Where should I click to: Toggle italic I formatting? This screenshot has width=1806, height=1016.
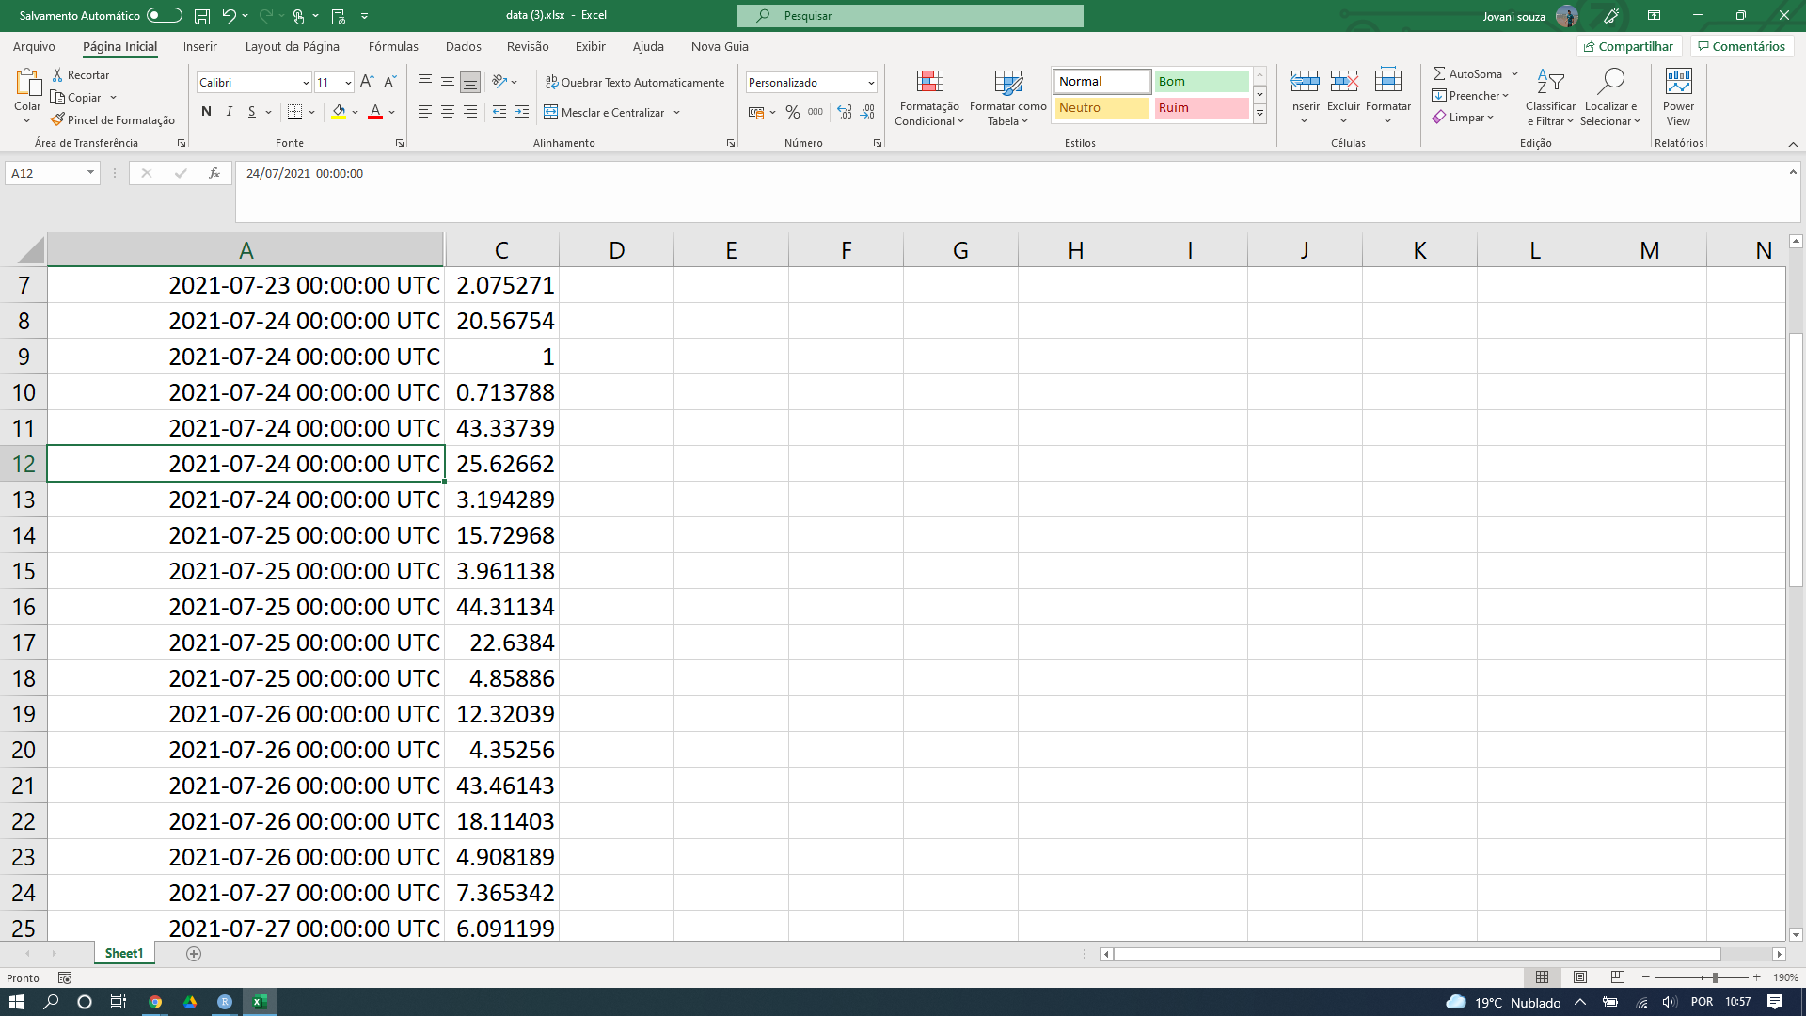[229, 112]
